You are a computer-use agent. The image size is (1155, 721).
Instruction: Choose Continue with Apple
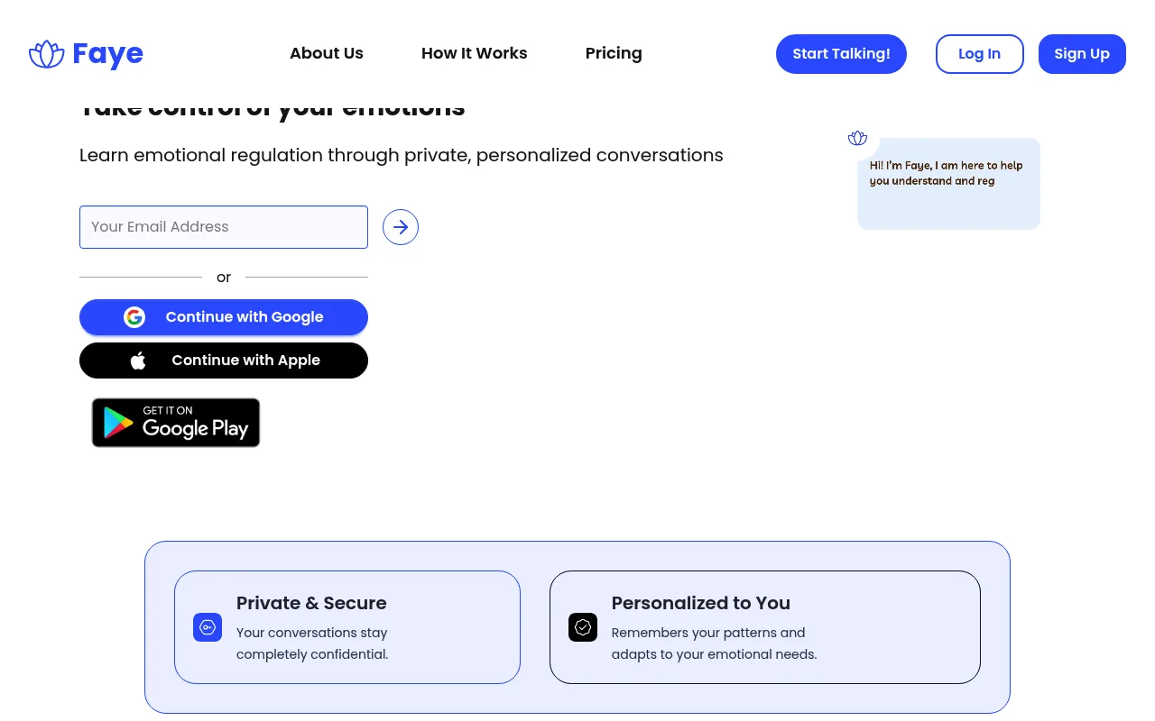224,360
